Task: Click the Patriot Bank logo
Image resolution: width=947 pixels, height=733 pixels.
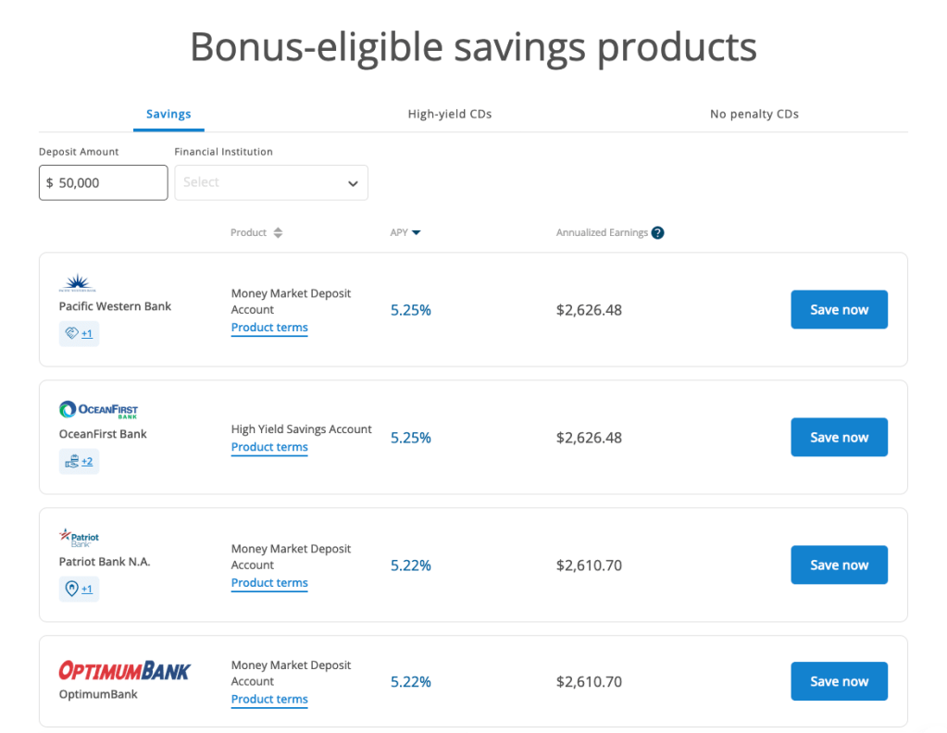Action: (79, 538)
